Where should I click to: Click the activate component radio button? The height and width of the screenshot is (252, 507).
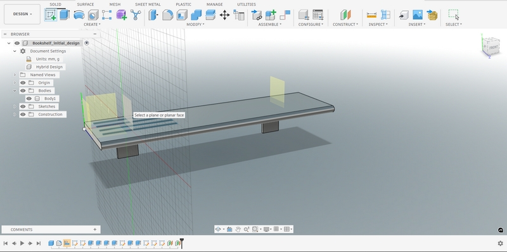[86, 43]
